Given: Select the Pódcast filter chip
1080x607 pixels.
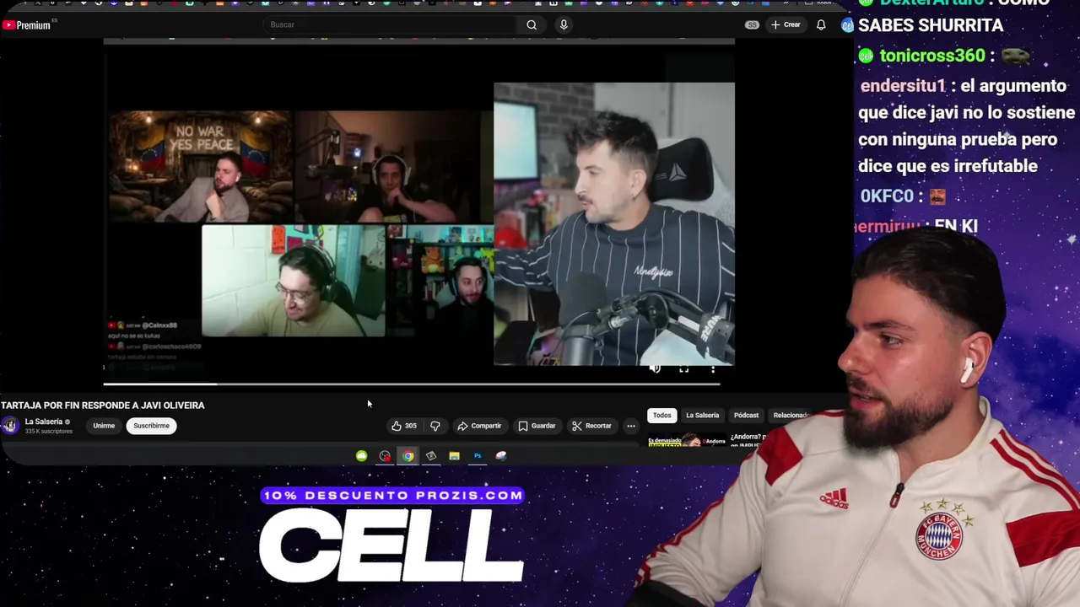Looking at the screenshot, I should (x=746, y=415).
